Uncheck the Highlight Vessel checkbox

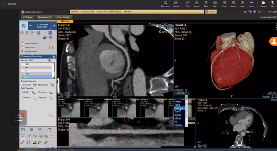(23, 51)
